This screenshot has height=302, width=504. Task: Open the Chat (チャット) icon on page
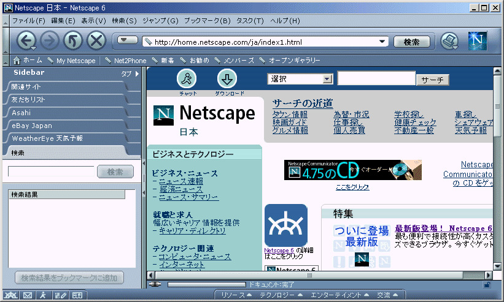click(187, 78)
